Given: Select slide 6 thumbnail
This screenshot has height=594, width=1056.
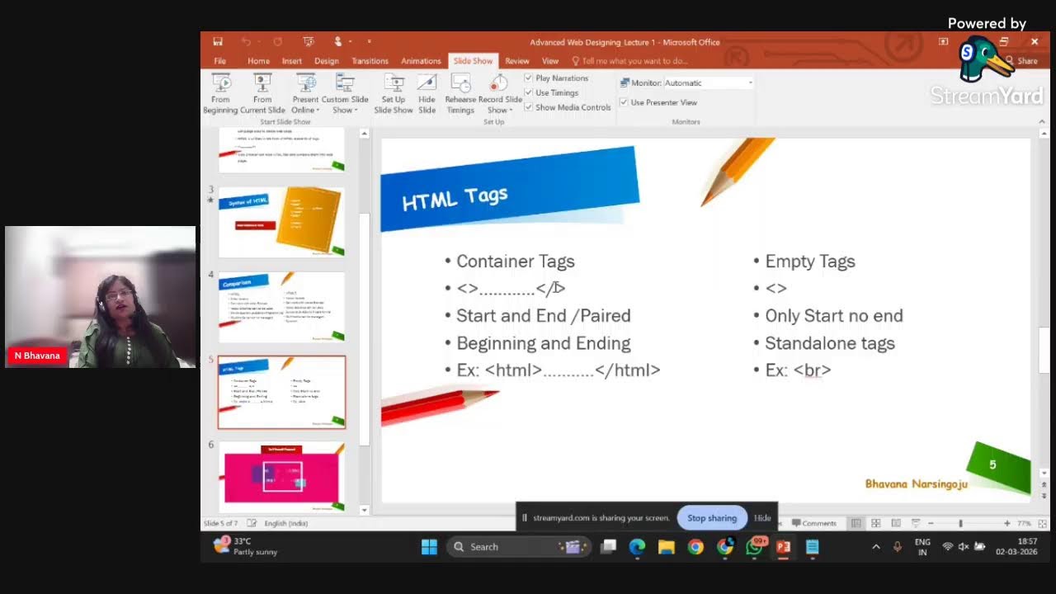Looking at the screenshot, I should [281, 477].
